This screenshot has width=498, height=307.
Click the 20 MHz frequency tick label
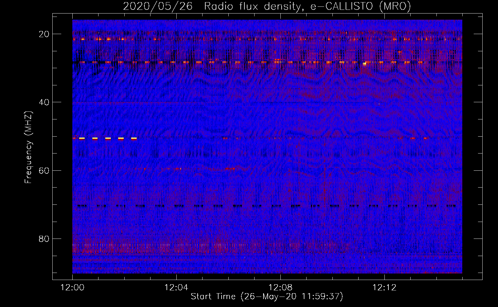point(44,34)
